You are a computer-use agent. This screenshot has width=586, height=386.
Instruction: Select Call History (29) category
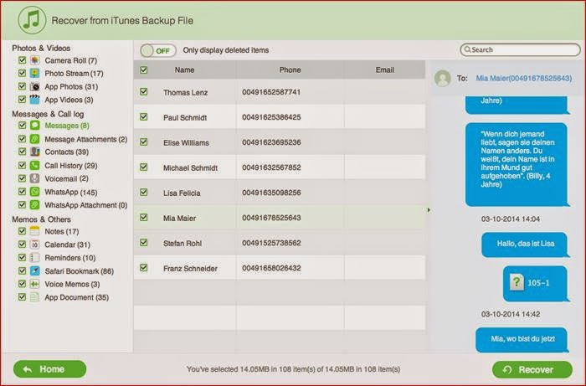(71, 165)
